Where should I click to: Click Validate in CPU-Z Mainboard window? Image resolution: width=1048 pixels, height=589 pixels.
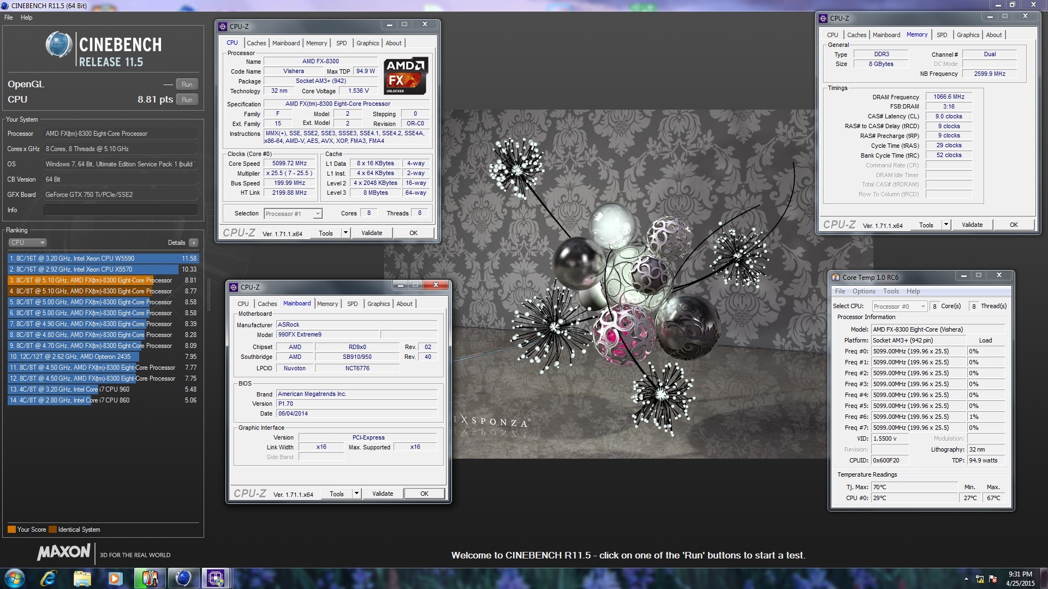pos(383,494)
